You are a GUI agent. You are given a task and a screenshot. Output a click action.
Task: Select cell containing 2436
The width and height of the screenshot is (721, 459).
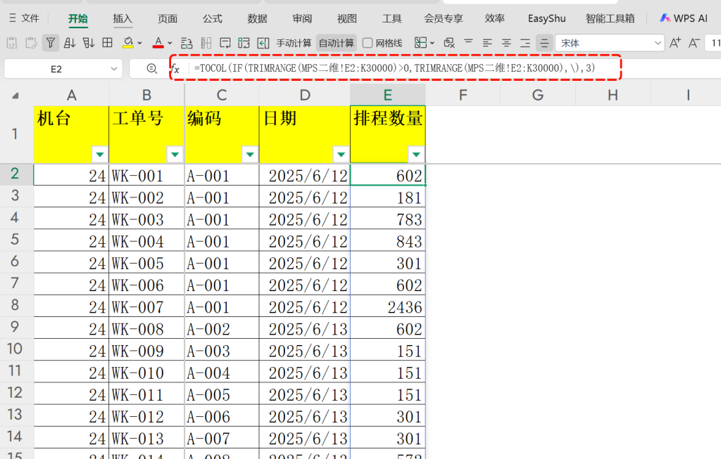point(388,306)
